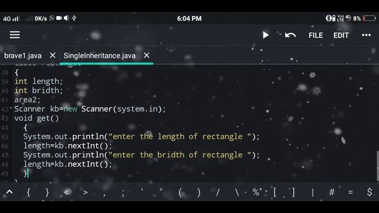Insert the pipe symbol

point(313,192)
